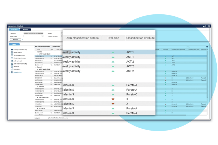This screenshot has height=145, width=218.
Task: Click ABC classification criteria zoomed header
Action: tap(83, 38)
